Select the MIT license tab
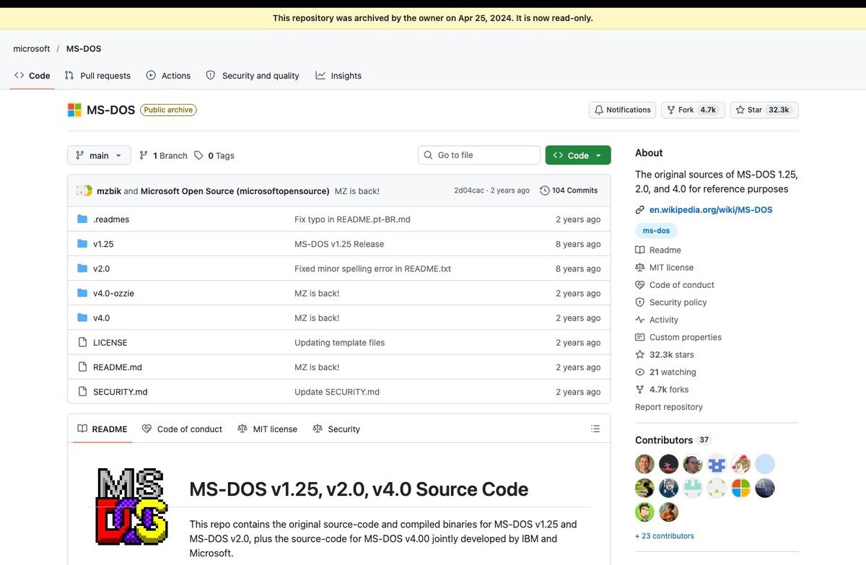 [x=267, y=429]
